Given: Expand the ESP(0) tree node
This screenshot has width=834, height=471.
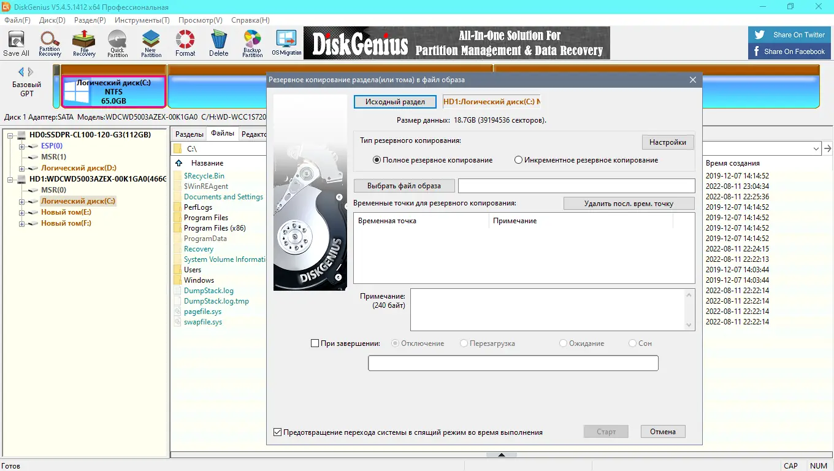Looking at the screenshot, I should [x=22, y=146].
